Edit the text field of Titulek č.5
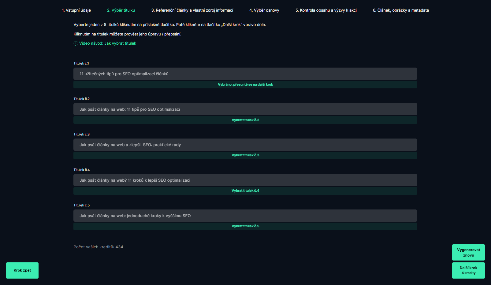The height and width of the screenshot is (285, 491). pos(245,216)
